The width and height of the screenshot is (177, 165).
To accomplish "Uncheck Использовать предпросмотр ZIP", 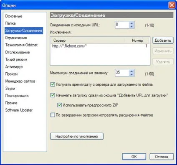I will (60, 105).
